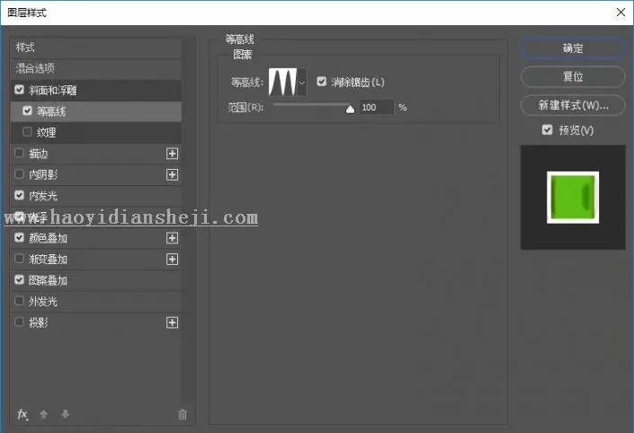This screenshot has width=634, height=433.
Task: Enable the 纹理 checkbox
Action: coord(28,132)
